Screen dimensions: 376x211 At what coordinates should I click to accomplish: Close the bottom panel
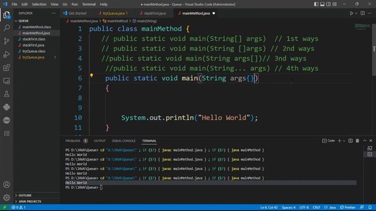coord(371,141)
